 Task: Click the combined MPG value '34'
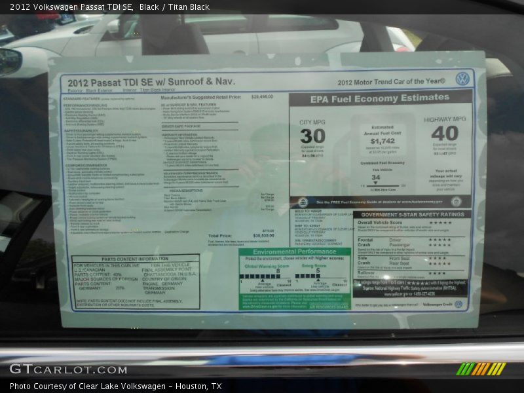(x=376, y=178)
